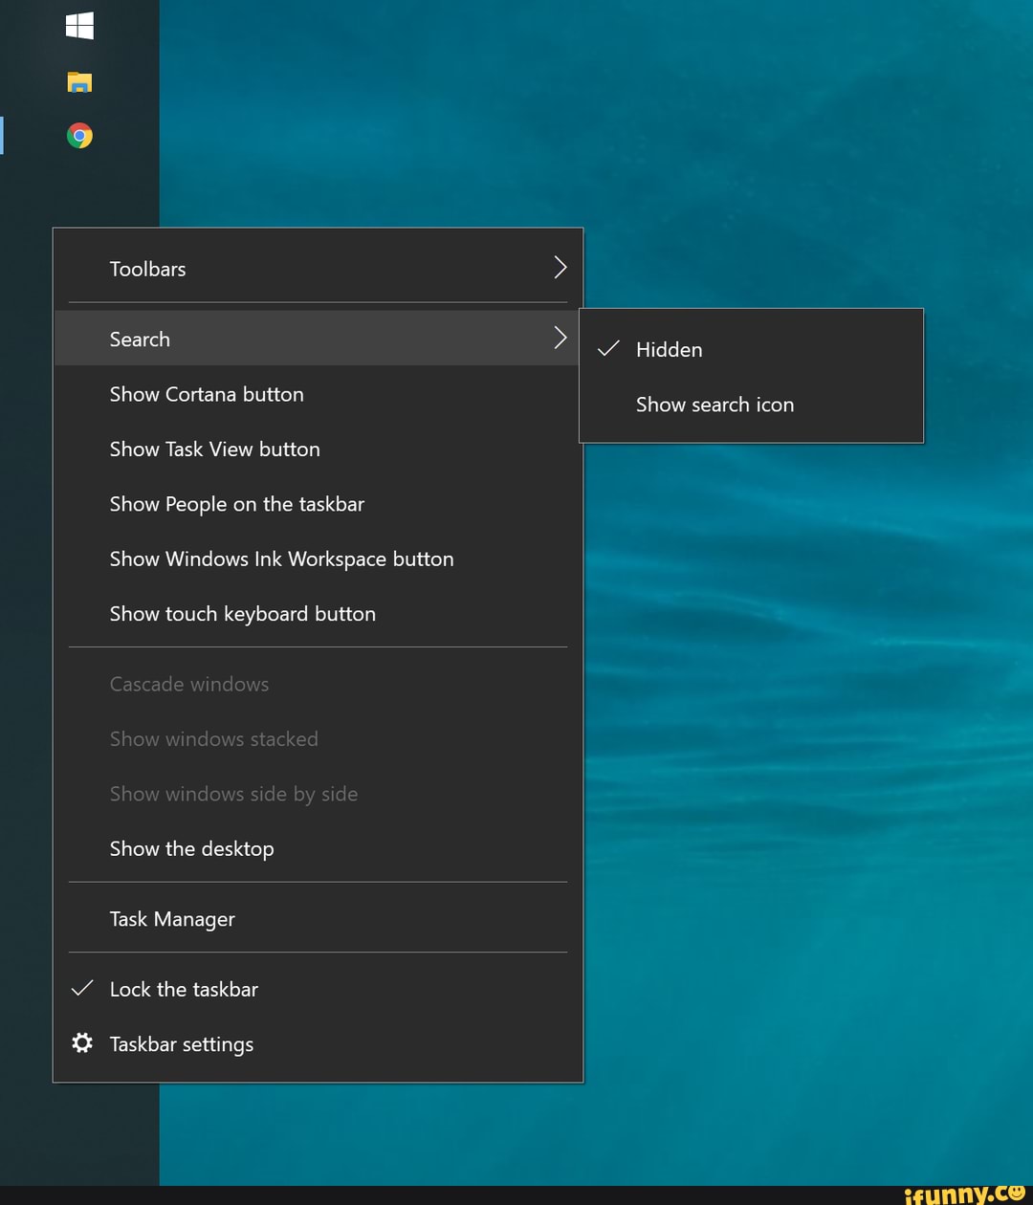The height and width of the screenshot is (1205, 1033).
Task: Open the Toolbars menu item
Action: (148, 269)
